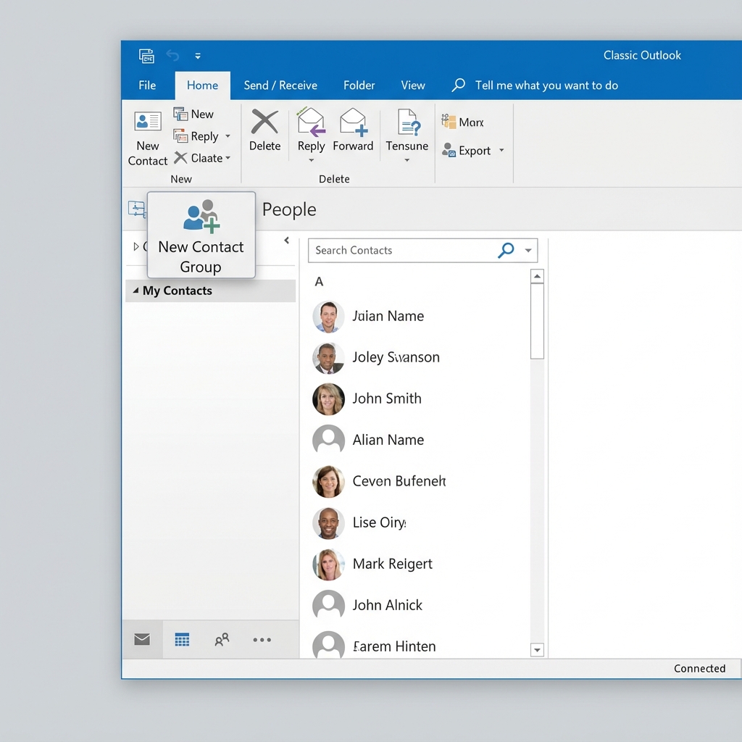Click the Claate X icon
Screen dimensions: 742x742
click(180, 157)
